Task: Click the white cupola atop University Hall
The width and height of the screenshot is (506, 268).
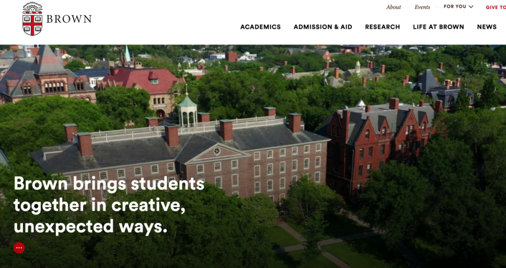Action: (187, 111)
